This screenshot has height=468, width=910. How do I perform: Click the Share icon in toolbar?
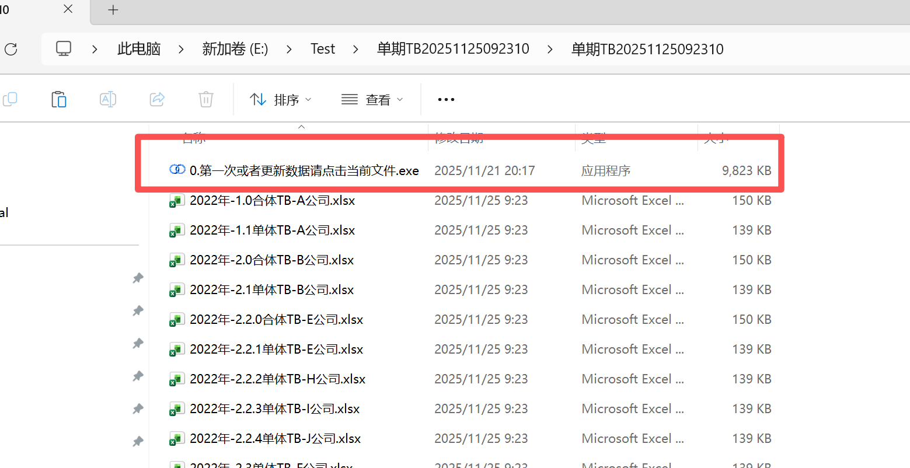click(156, 99)
